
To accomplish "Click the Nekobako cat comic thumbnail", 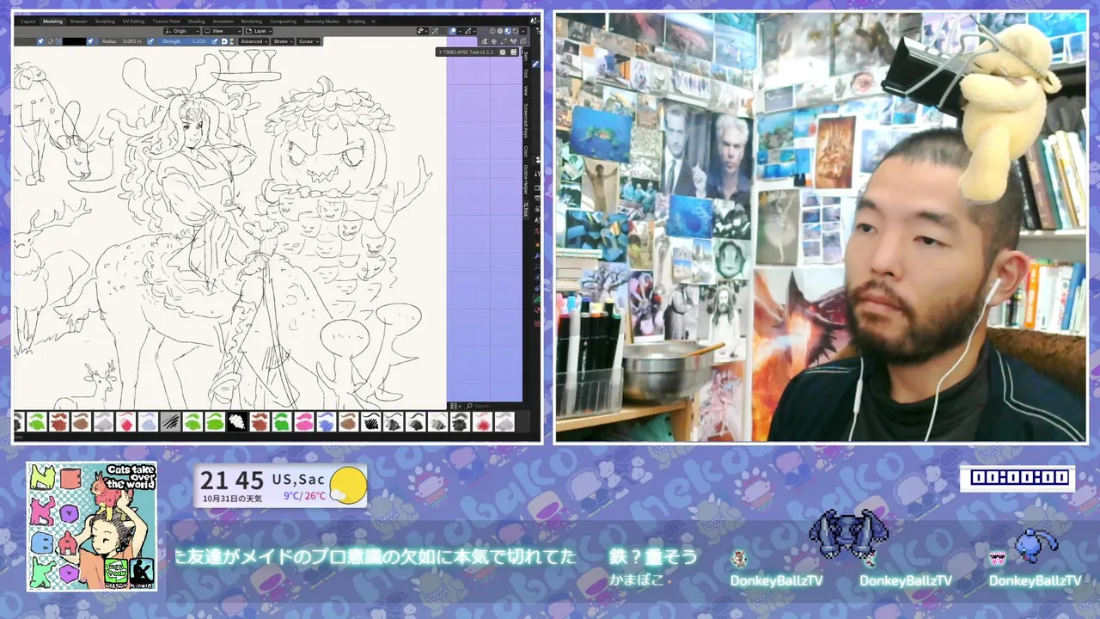I will (x=92, y=526).
